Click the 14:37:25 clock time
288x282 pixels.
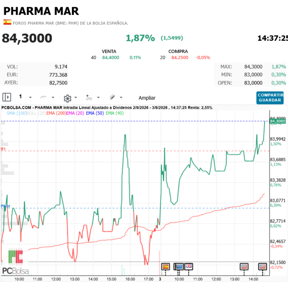click(x=273, y=38)
